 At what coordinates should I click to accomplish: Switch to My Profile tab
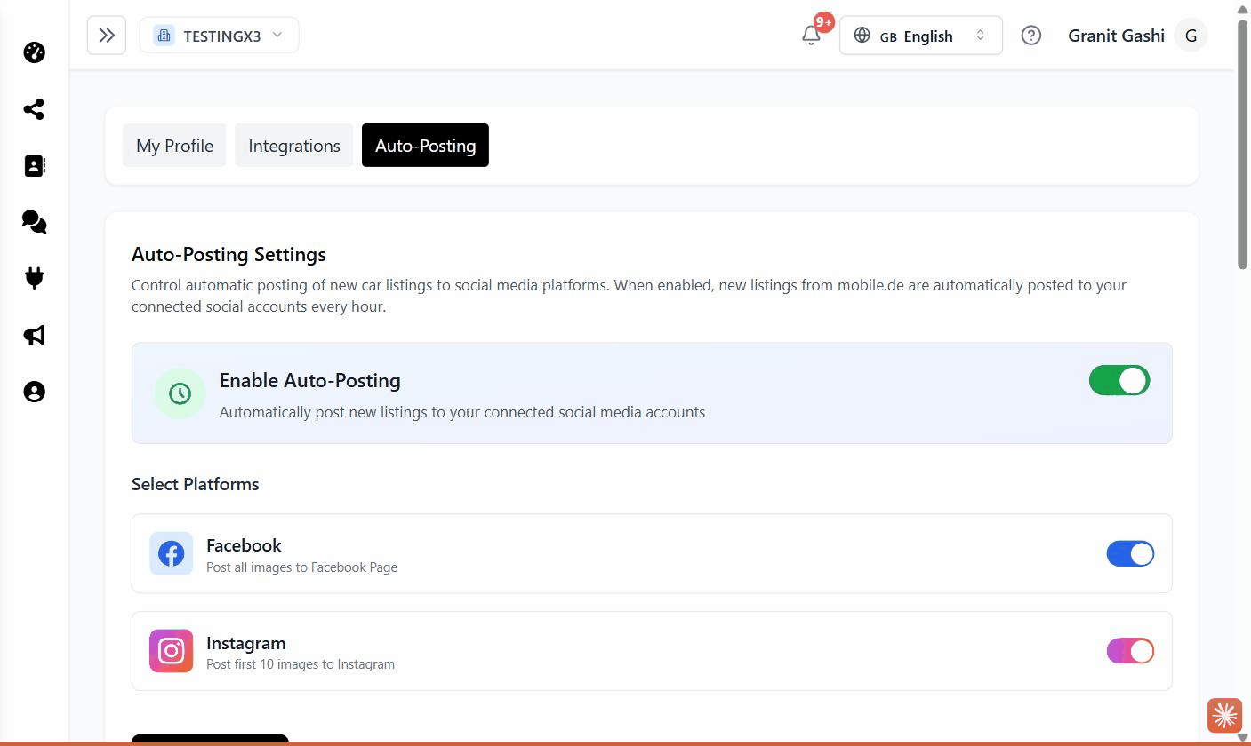coord(174,146)
